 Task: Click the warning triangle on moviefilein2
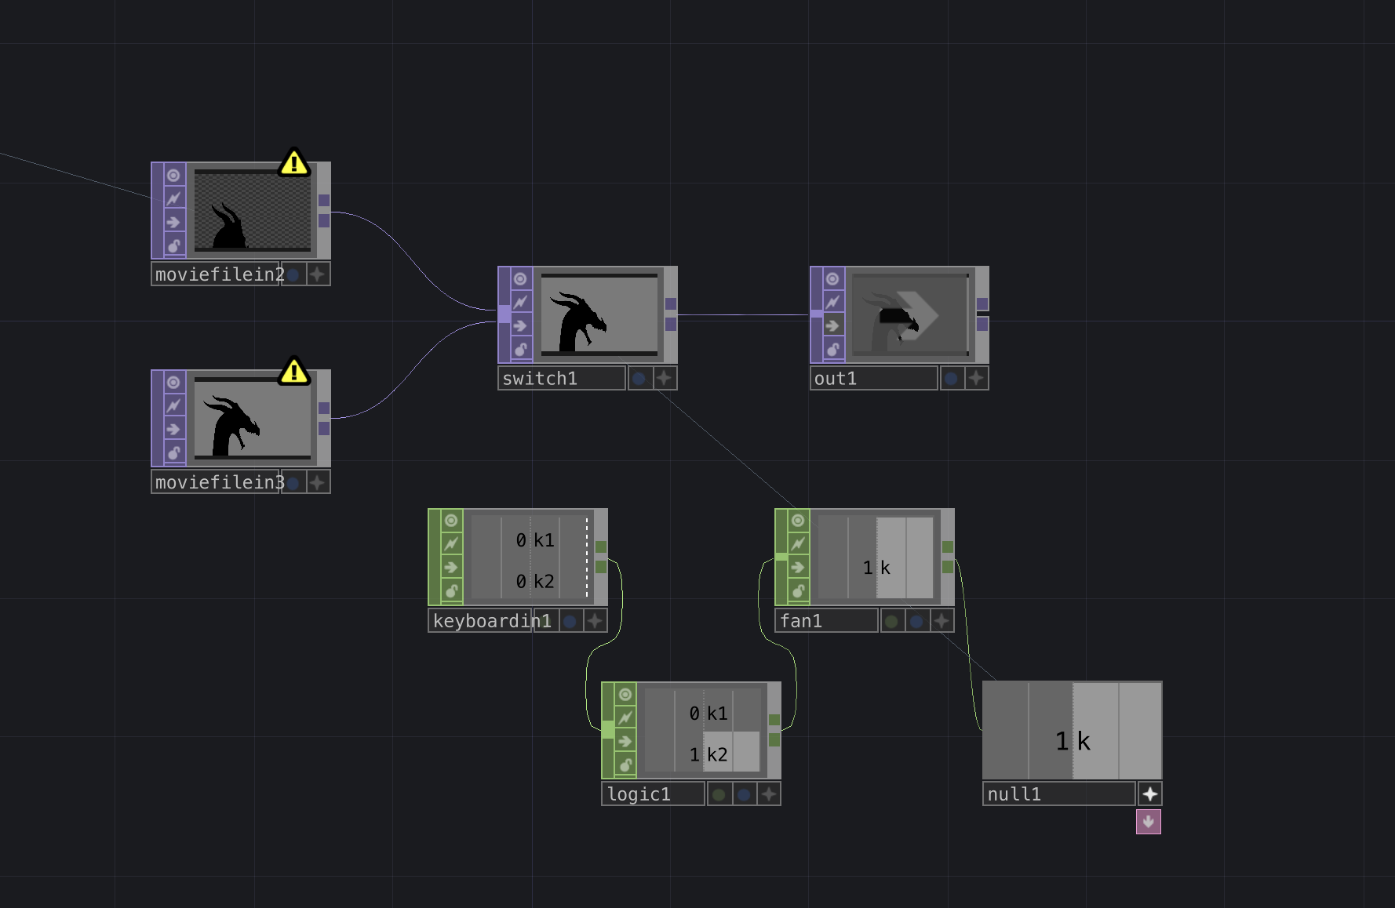point(293,164)
